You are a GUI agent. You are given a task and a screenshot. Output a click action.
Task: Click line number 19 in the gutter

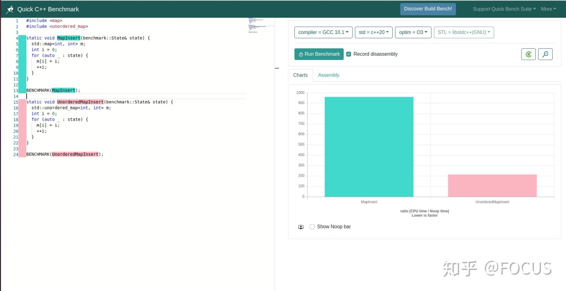click(x=16, y=125)
